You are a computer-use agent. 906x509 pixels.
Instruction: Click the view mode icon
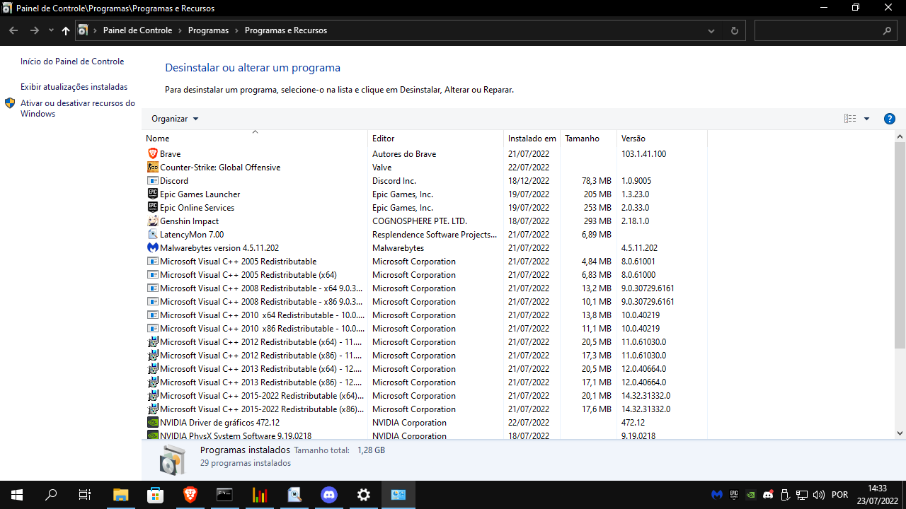click(x=850, y=119)
